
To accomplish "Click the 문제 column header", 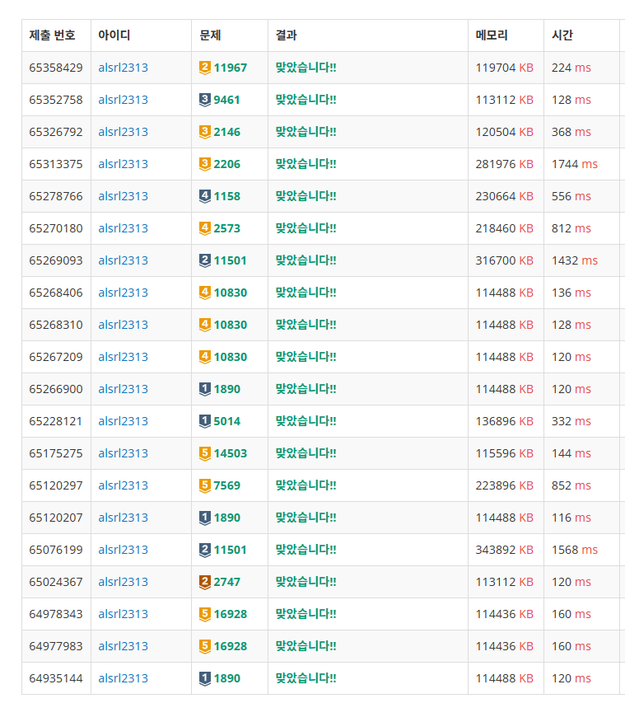I will (x=210, y=35).
